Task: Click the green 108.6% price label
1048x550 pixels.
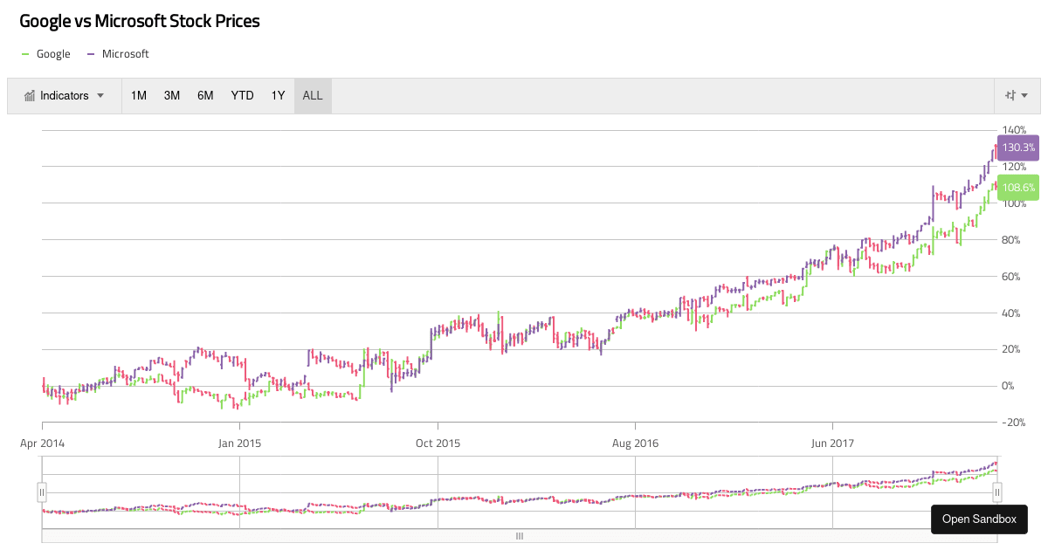Action: tap(1018, 187)
